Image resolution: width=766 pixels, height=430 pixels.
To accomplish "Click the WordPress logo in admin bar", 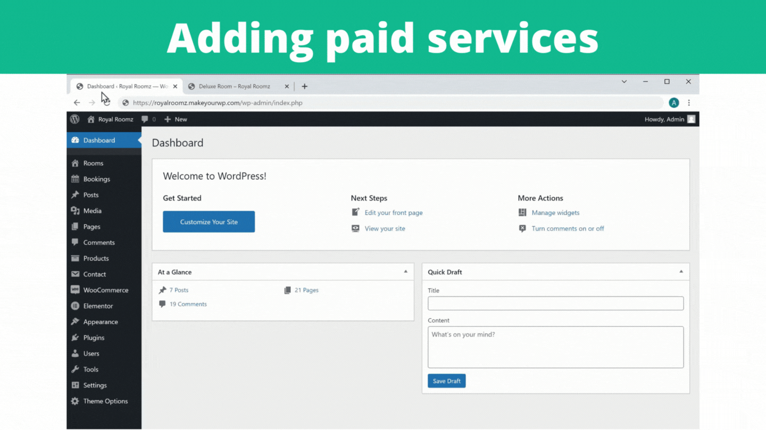I will coord(75,119).
